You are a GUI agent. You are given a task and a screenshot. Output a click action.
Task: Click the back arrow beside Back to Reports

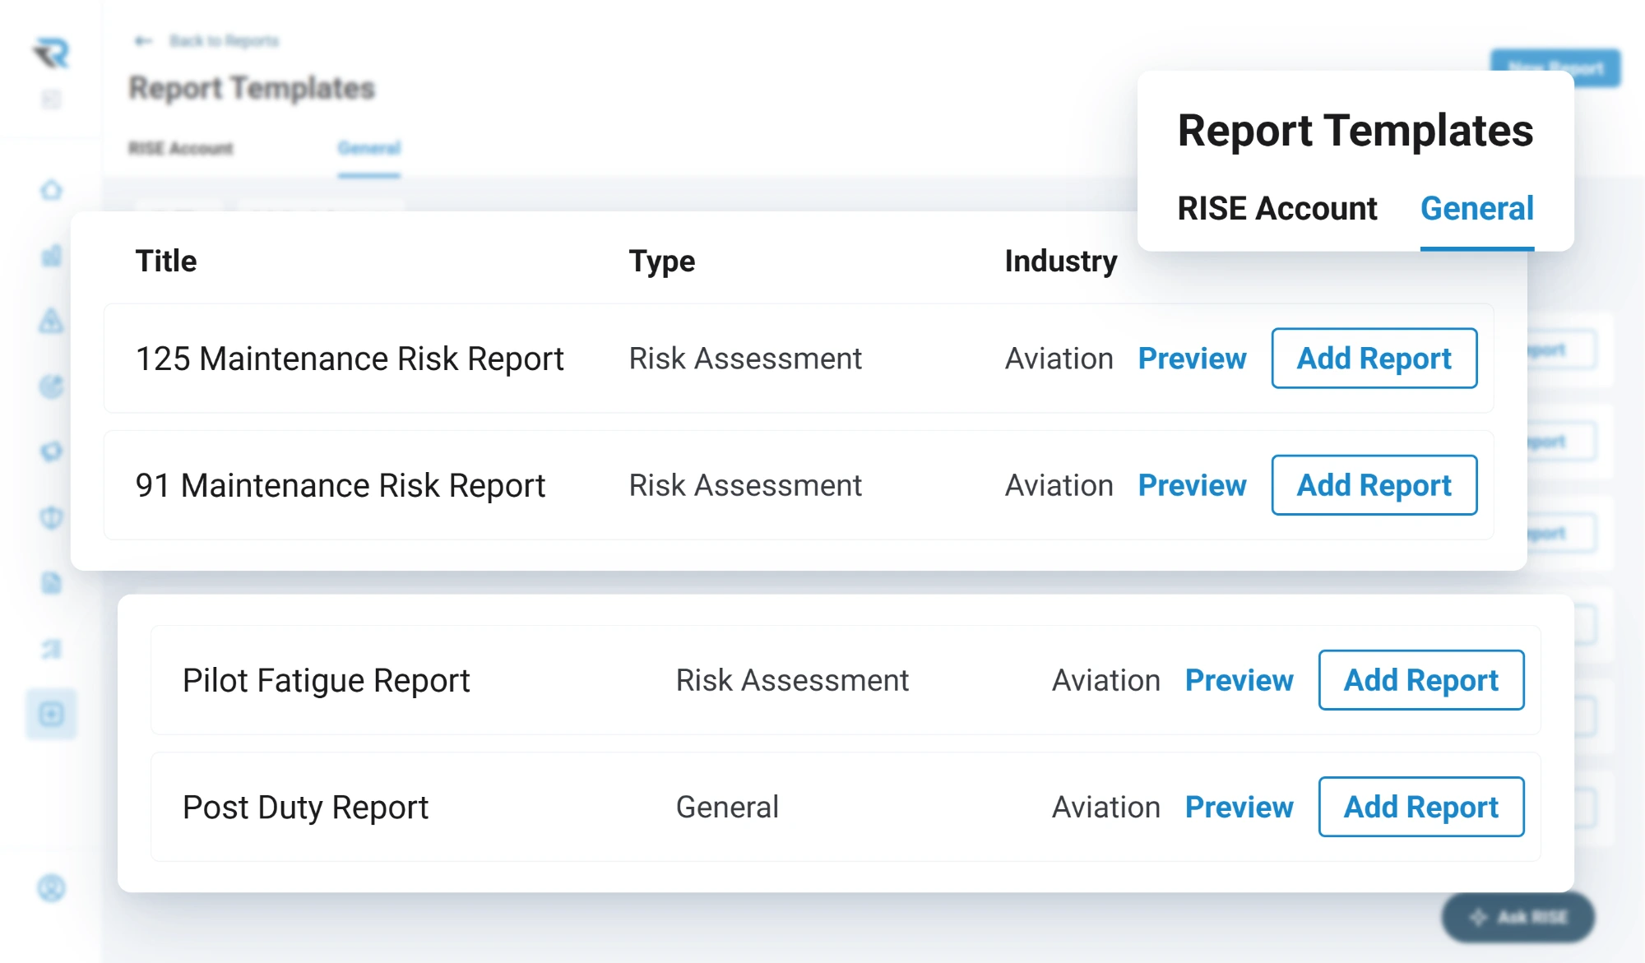point(143,41)
